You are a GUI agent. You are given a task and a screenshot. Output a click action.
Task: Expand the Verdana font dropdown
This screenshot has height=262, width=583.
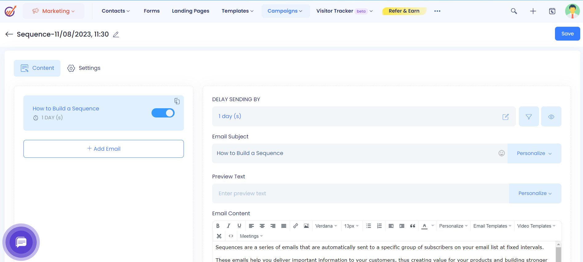(x=326, y=226)
